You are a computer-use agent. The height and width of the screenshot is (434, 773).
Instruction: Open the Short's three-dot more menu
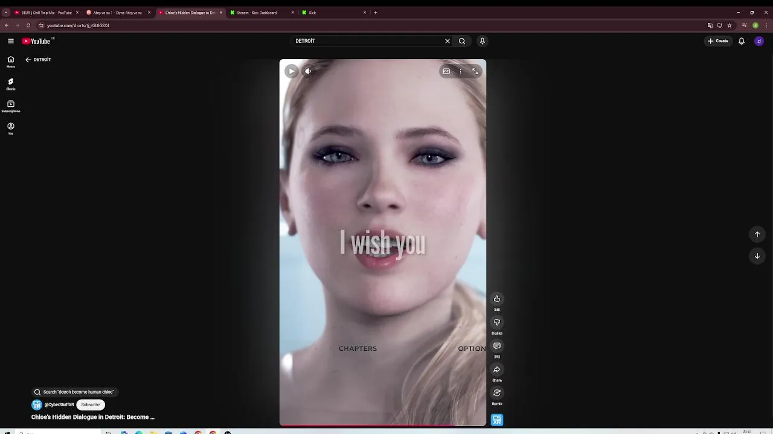pyautogui.click(x=461, y=71)
